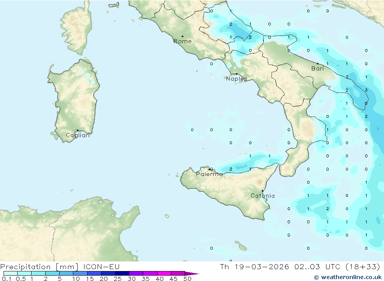Click the legend label 0.1

pyautogui.click(x=7, y=279)
